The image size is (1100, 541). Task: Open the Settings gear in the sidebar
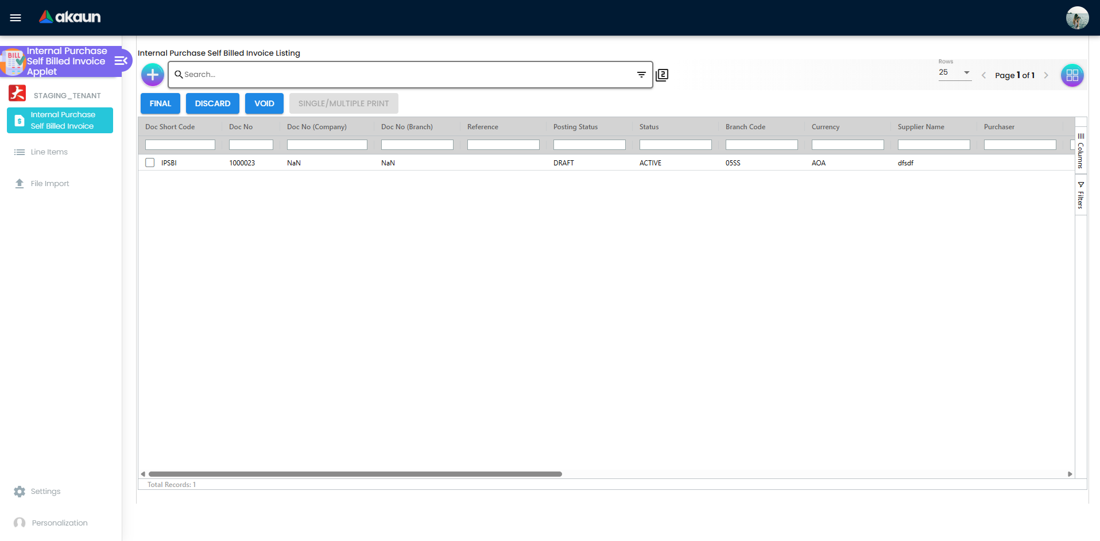[x=19, y=491]
